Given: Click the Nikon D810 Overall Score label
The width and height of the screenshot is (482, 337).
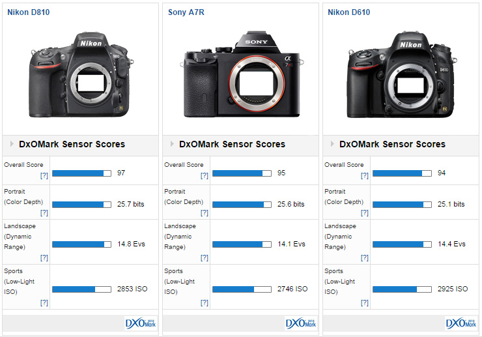Looking at the screenshot, I should pos(23,165).
